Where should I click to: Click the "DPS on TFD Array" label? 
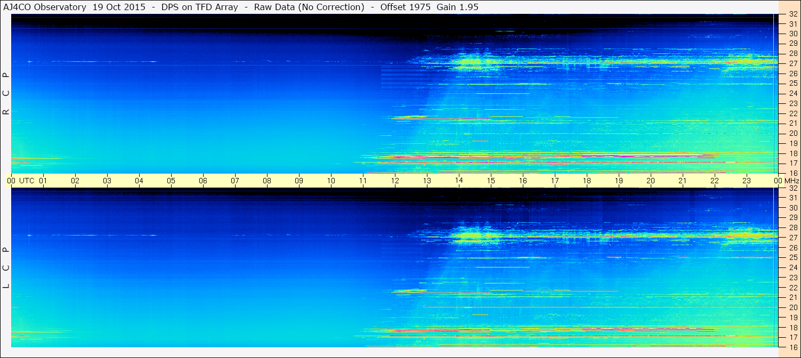(199, 7)
